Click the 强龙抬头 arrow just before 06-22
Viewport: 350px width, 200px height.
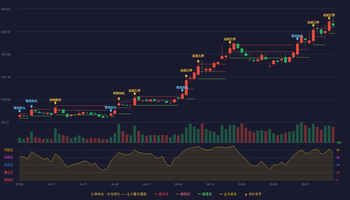coord(297,39)
